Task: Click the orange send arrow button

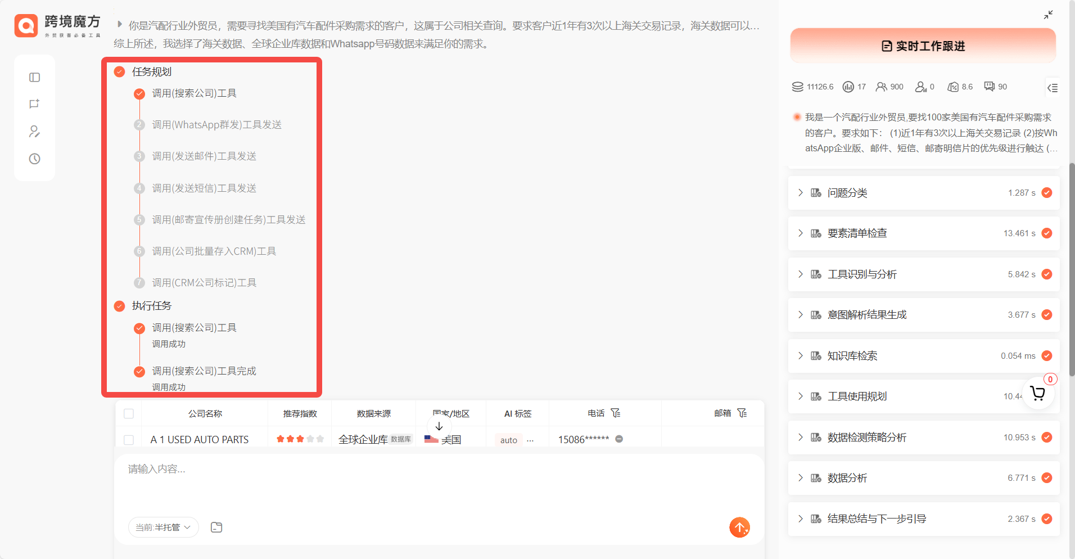Action: coord(739,528)
